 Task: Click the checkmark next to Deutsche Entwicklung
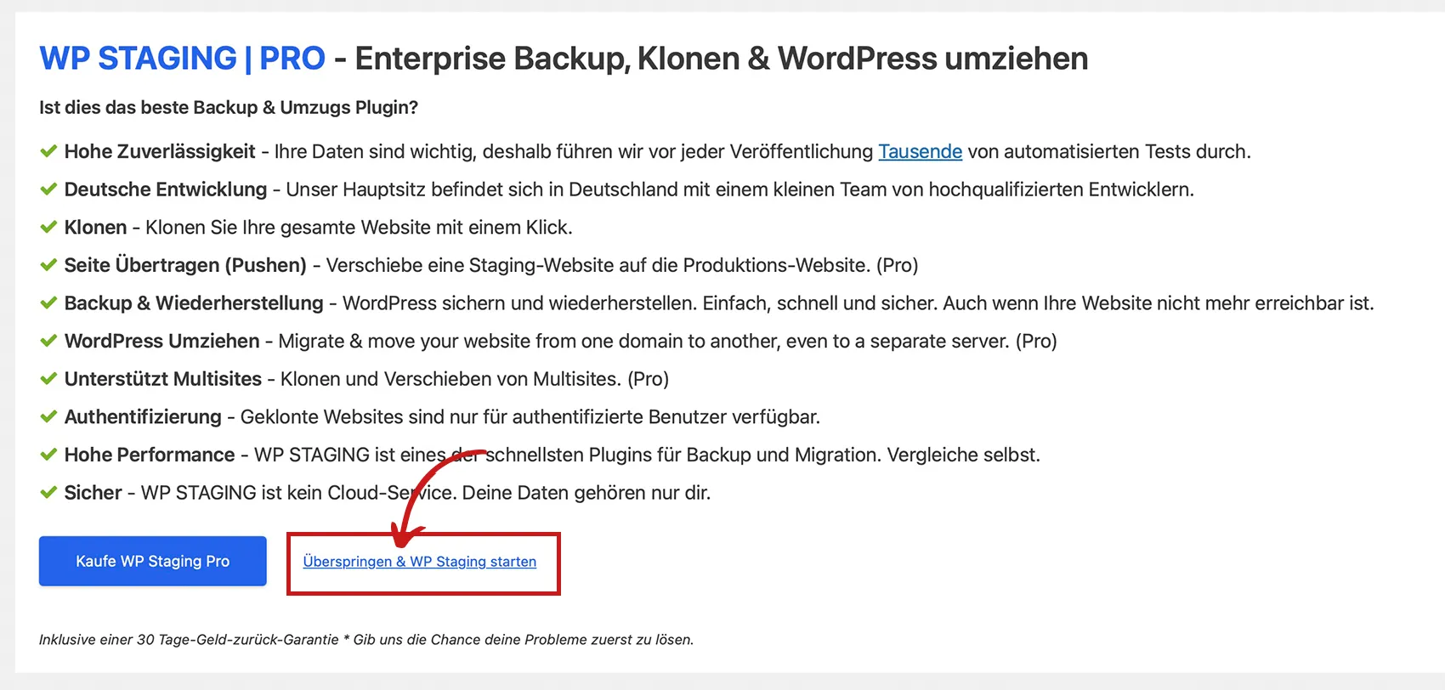tap(48, 189)
